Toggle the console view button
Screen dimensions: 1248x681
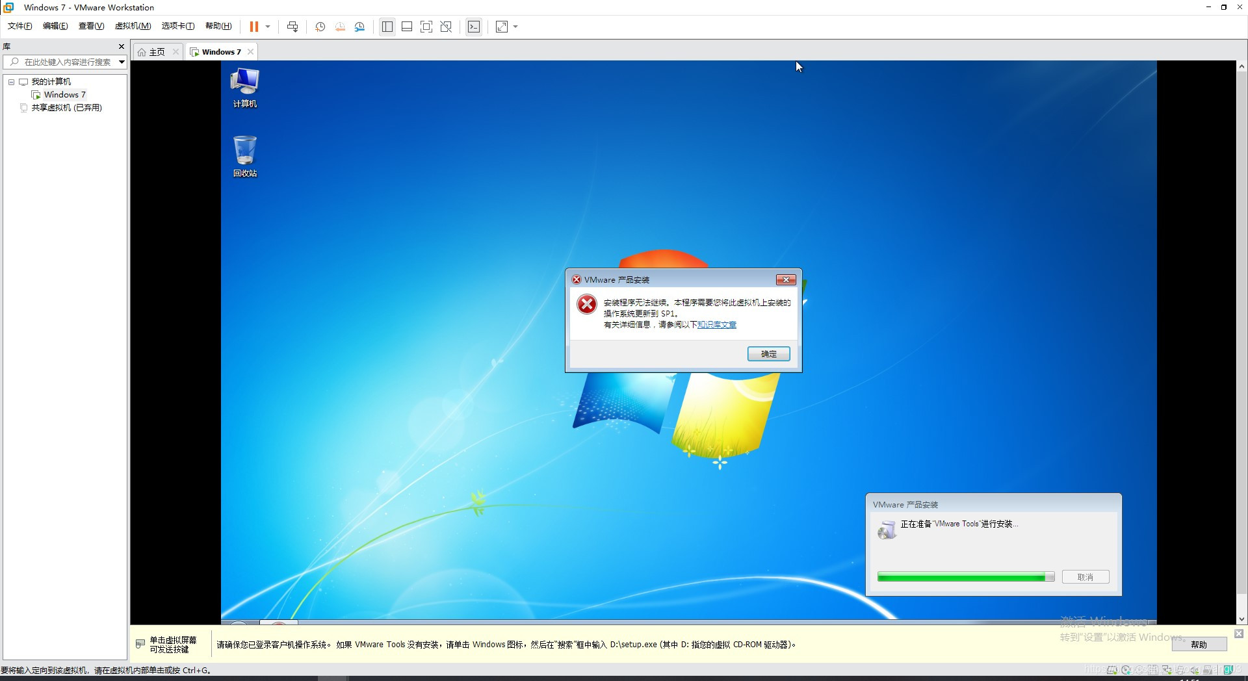(x=474, y=27)
